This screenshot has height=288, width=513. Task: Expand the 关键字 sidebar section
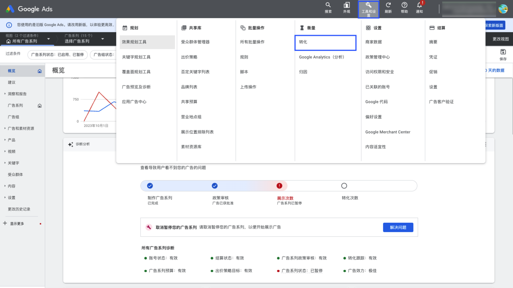tap(5, 163)
